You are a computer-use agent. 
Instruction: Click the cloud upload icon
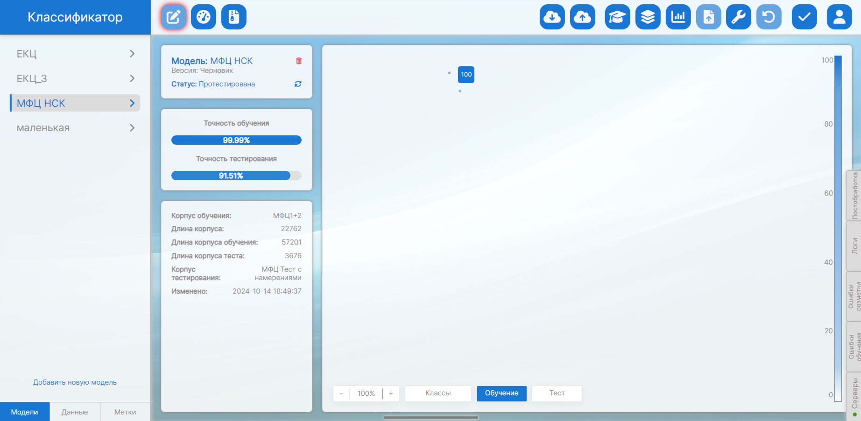pos(582,17)
